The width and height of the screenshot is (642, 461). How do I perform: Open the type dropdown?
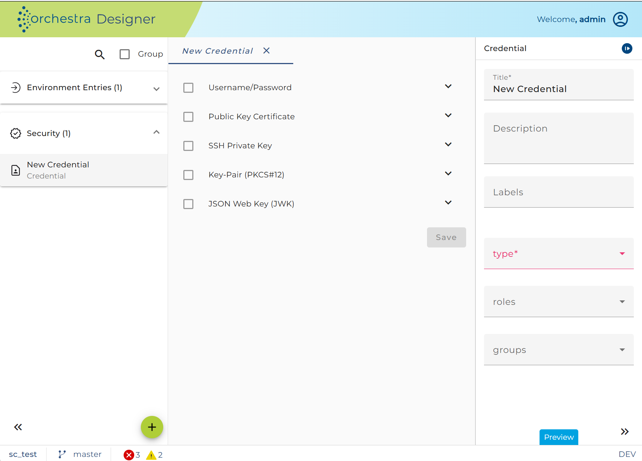coord(559,253)
